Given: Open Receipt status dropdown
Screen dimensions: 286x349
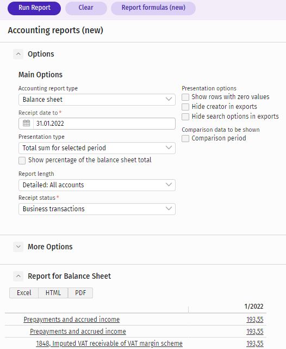Looking at the screenshot, I should (97, 209).
